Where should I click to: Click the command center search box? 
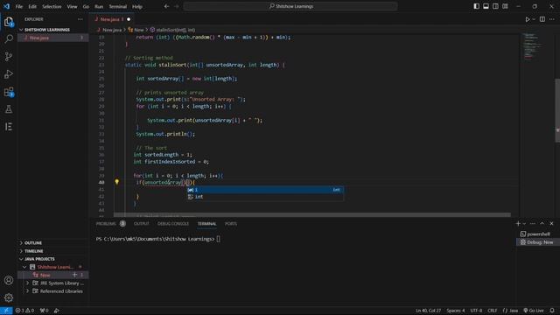pyautogui.click(x=290, y=6)
